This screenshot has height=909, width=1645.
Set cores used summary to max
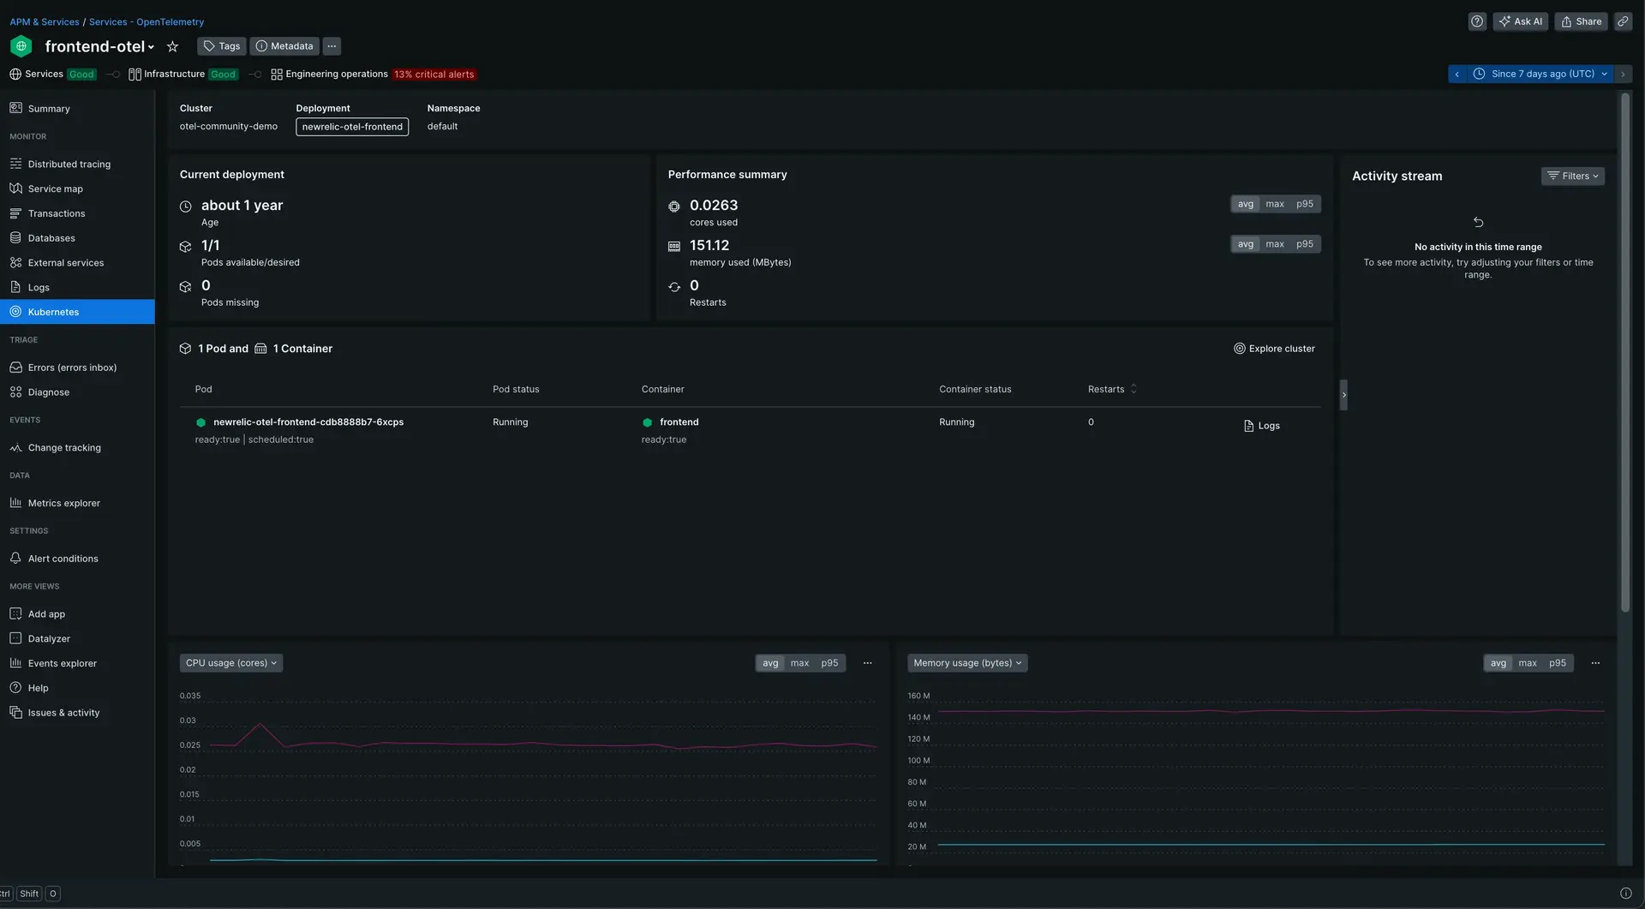point(1275,204)
